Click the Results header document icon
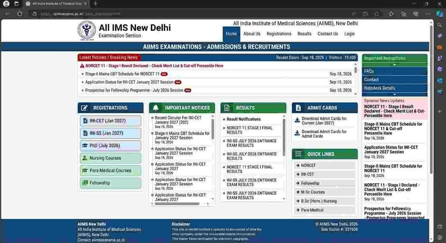Image resolution: width=446 pixels, height=243 pixels. [227, 108]
